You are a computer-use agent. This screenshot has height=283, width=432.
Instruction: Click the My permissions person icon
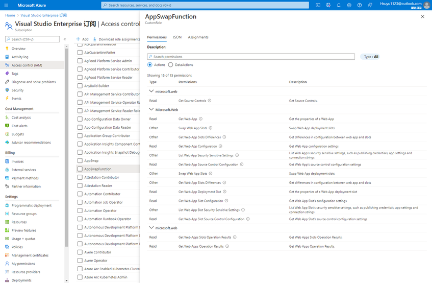click(x=7, y=264)
